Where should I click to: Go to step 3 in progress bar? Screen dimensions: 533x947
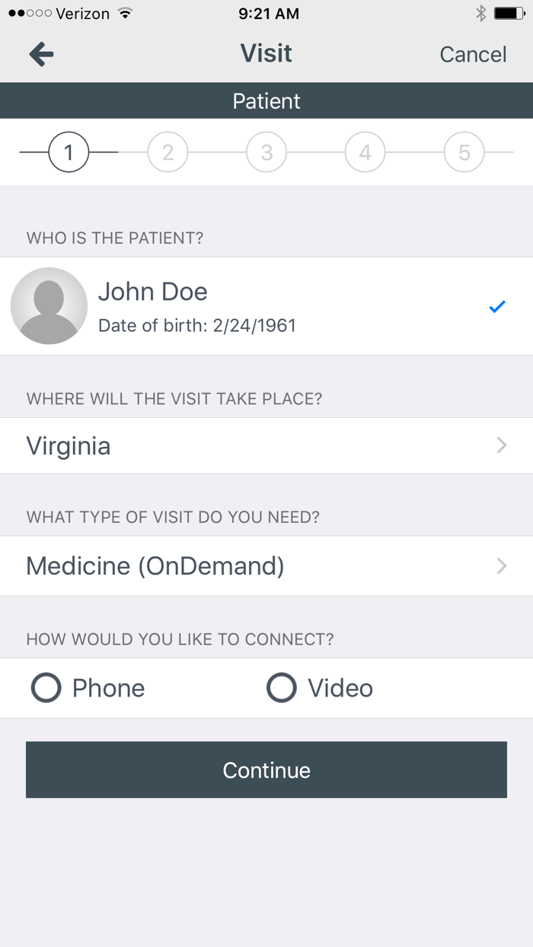coord(266,152)
